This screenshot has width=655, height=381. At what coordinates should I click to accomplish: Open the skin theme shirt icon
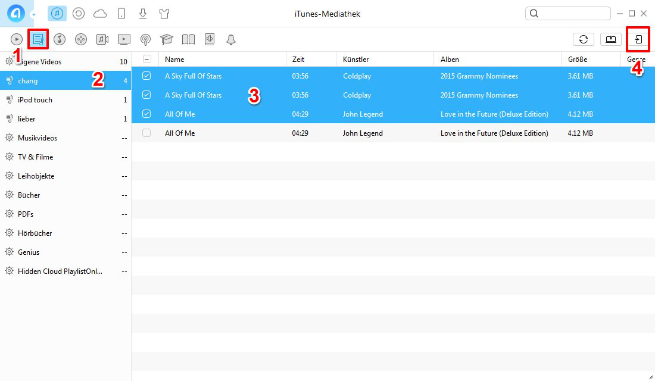tap(164, 13)
